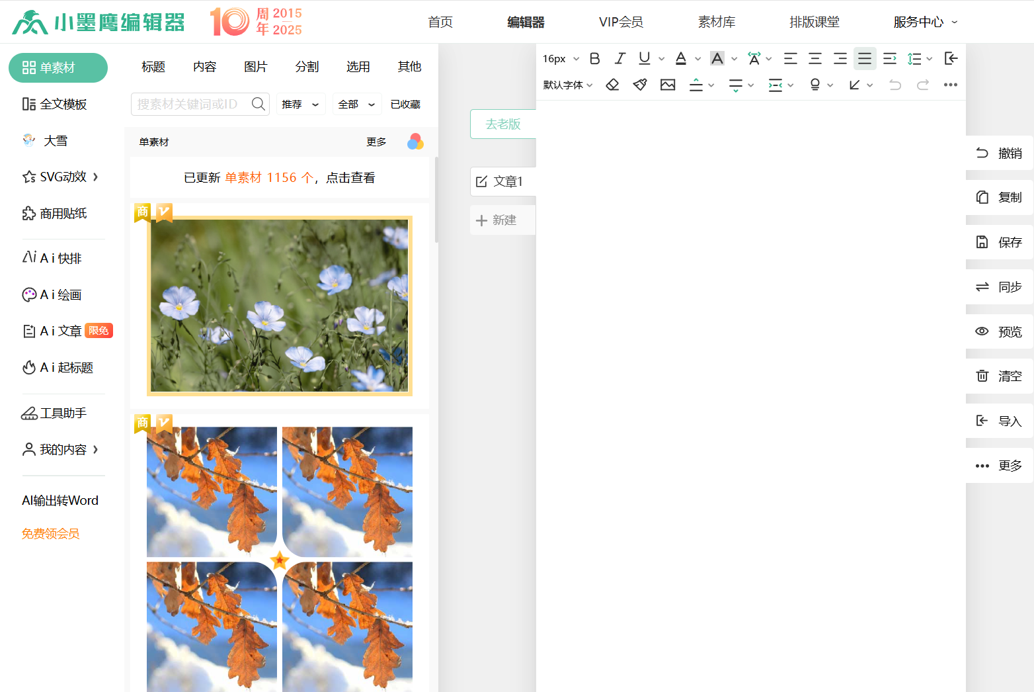Image resolution: width=1034 pixels, height=692 pixels.
Task: Open the 默认字体 font family dropdown
Action: pos(567,85)
